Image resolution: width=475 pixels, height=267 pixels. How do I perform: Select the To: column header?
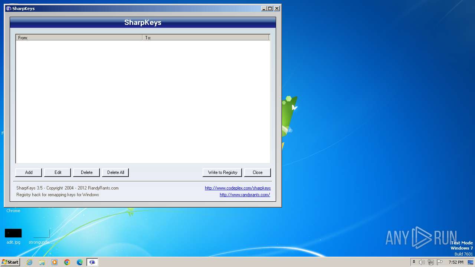206,37
